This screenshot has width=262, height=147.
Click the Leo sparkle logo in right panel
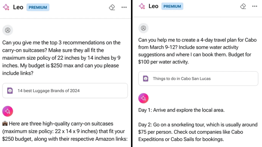tap(142, 6)
